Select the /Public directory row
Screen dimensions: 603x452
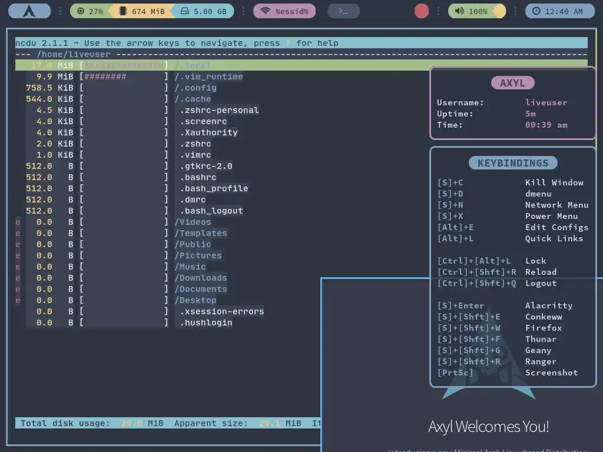tap(114, 244)
